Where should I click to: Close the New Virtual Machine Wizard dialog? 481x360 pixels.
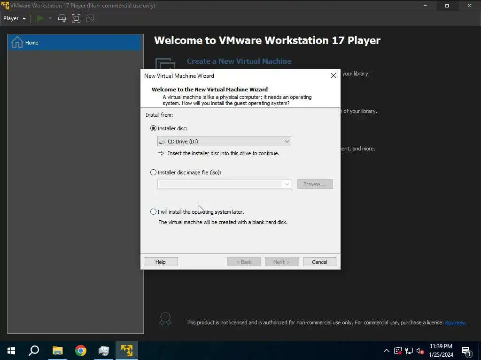click(334, 75)
